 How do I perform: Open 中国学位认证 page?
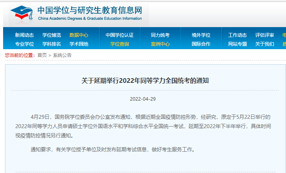tap(120, 35)
